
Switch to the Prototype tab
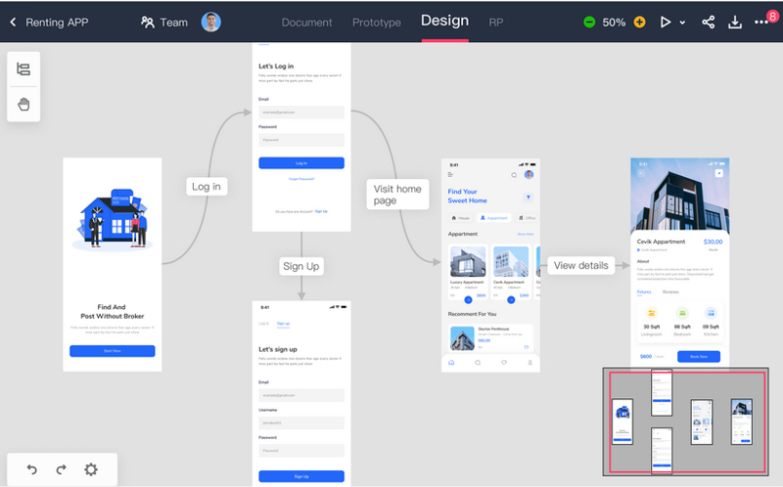[x=377, y=22]
